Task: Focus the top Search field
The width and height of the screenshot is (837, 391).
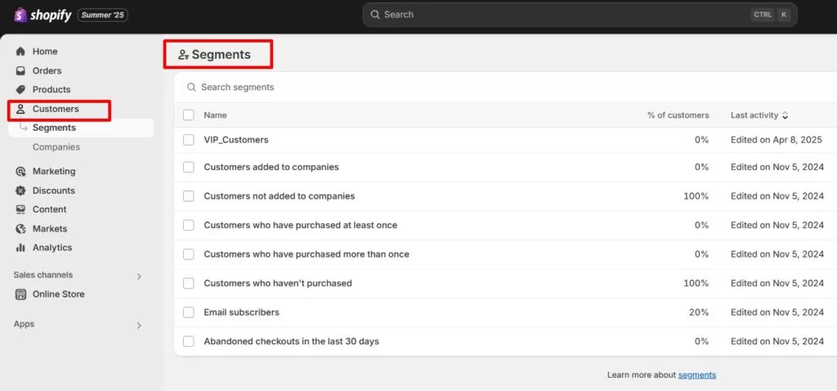Action: coord(580,15)
